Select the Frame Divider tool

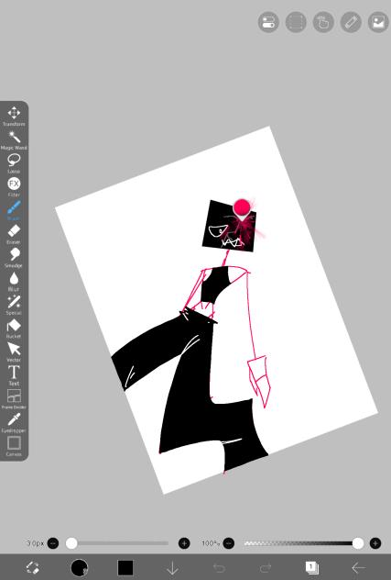(14, 398)
